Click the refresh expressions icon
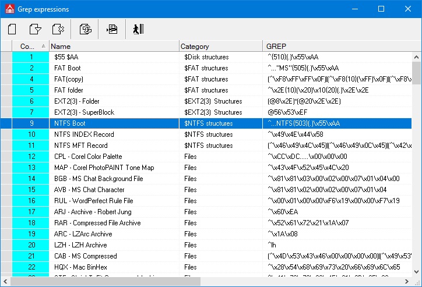The width and height of the screenshot is (422, 287). pos(85,29)
